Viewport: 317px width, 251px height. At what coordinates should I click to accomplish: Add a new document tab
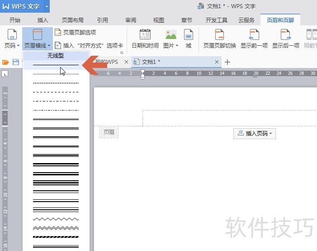[x=227, y=62]
